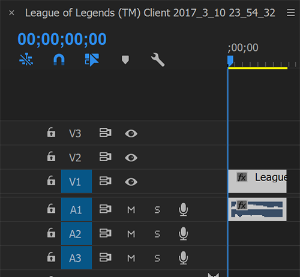Hide V1 track output eye
Image resolution: width=300 pixels, height=277 pixels.
(x=131, y=182)
